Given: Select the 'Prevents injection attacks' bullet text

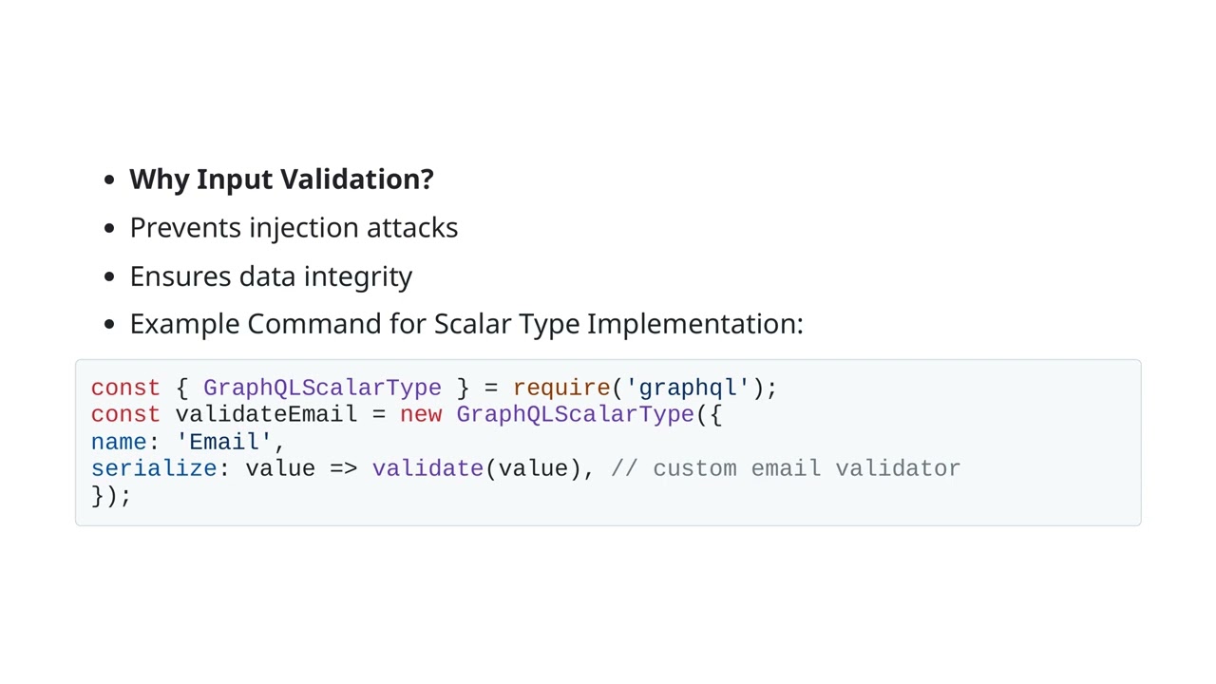Looking at the screenshot, I should click(294, 228).
